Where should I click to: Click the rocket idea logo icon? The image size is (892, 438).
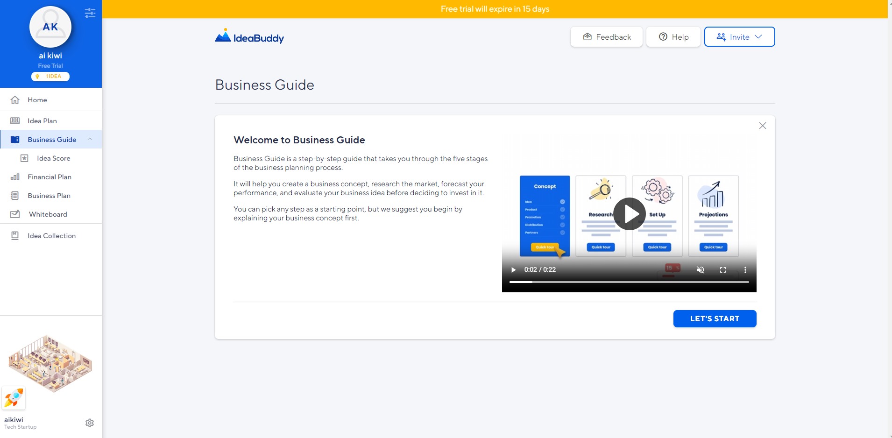point(14,398)
